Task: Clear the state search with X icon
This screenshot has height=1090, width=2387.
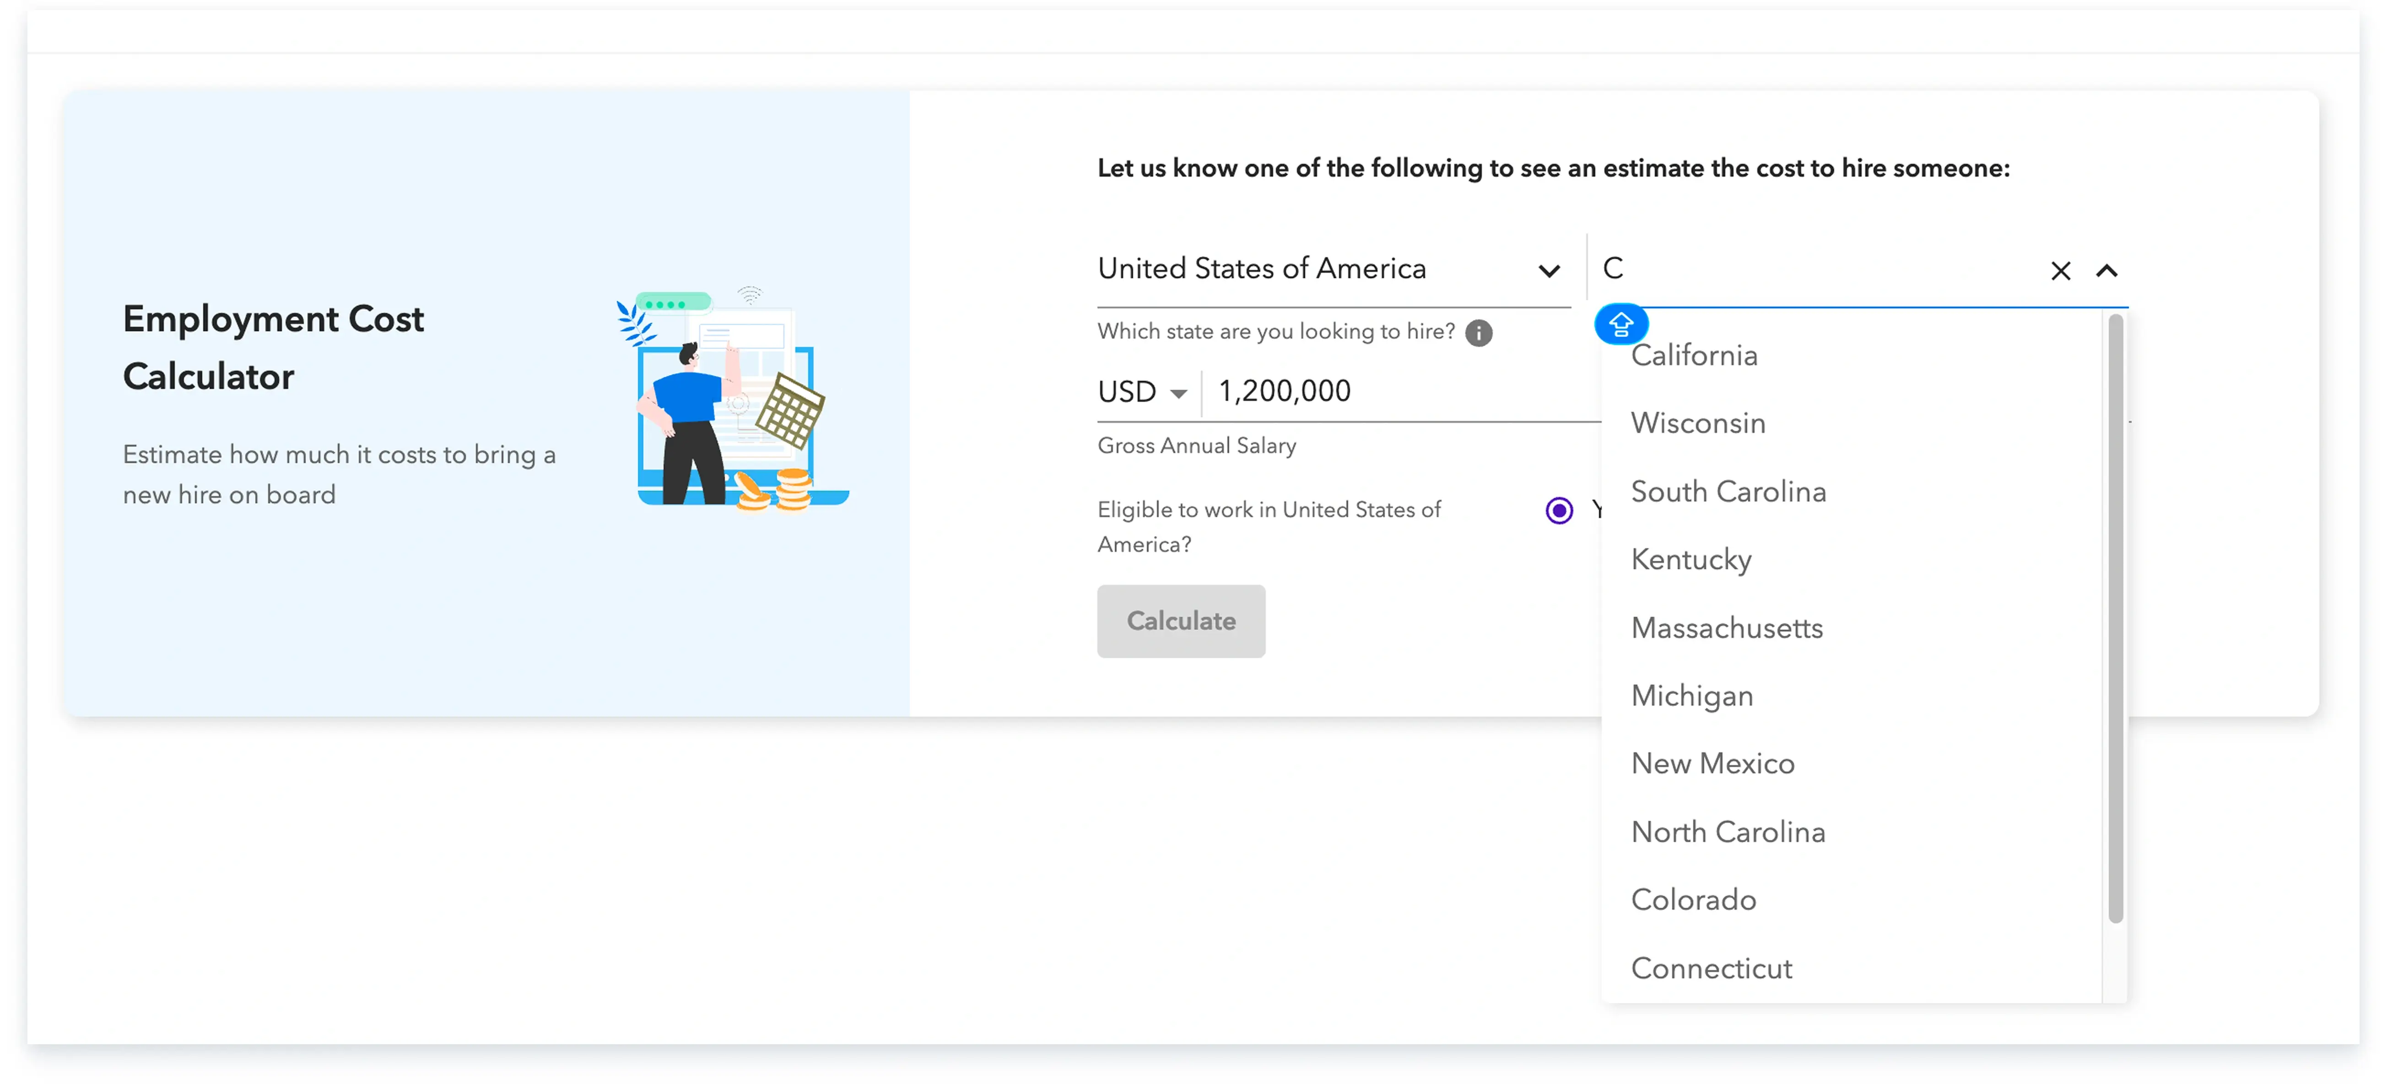Action: [2060, 270]
